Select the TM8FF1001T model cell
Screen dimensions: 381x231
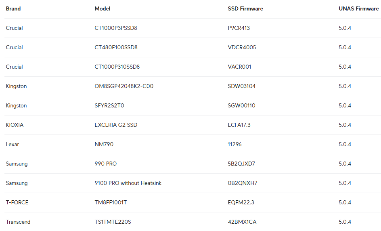(111, 202)
